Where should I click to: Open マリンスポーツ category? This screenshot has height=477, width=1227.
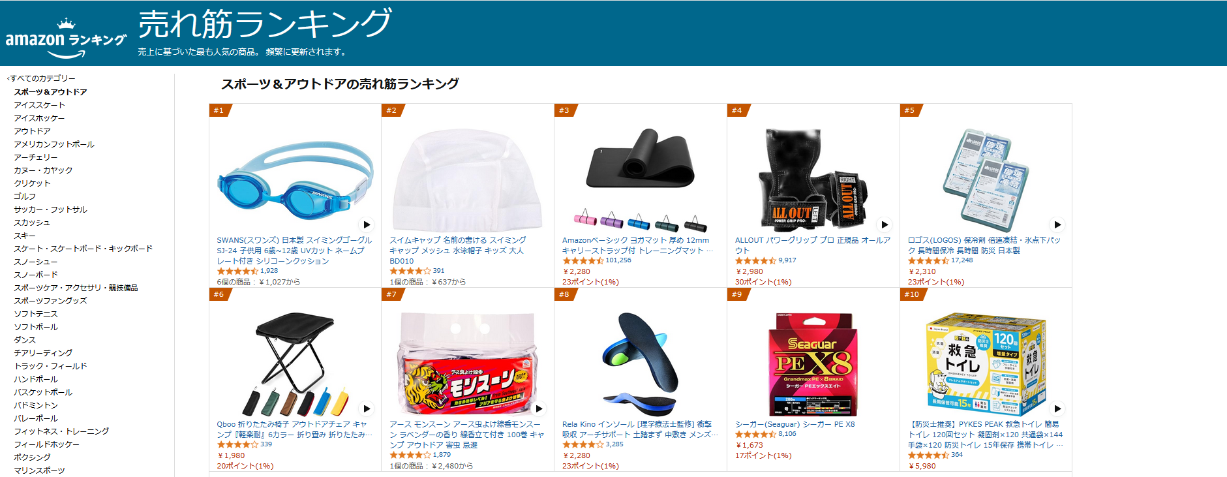pyautogui.click(x=39, y=470)
